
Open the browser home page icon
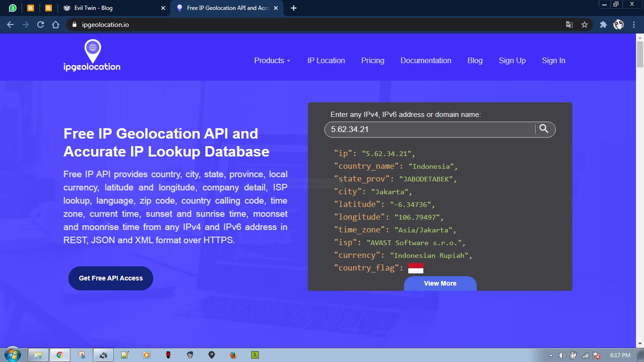[x=56, y=25]
